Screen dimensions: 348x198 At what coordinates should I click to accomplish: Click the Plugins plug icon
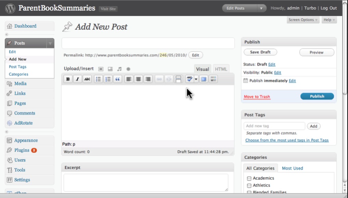[x=10, y=150]
